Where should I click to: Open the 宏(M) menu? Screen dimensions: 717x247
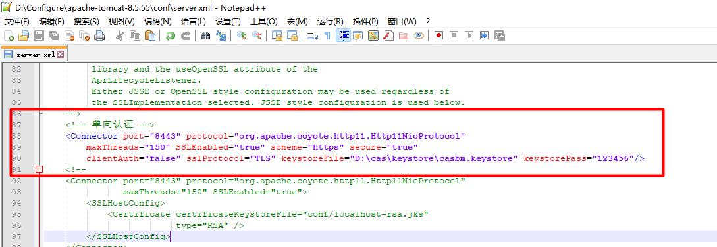pyautogui.click(x=297, y=22)
